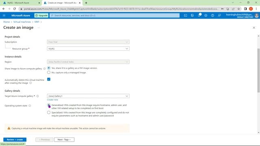Click the Project details heading
Viewport: 260px width, 146px height.
[12, 37]
